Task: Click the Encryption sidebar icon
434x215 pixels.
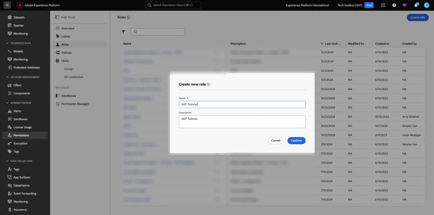Action: click(10, 144)
